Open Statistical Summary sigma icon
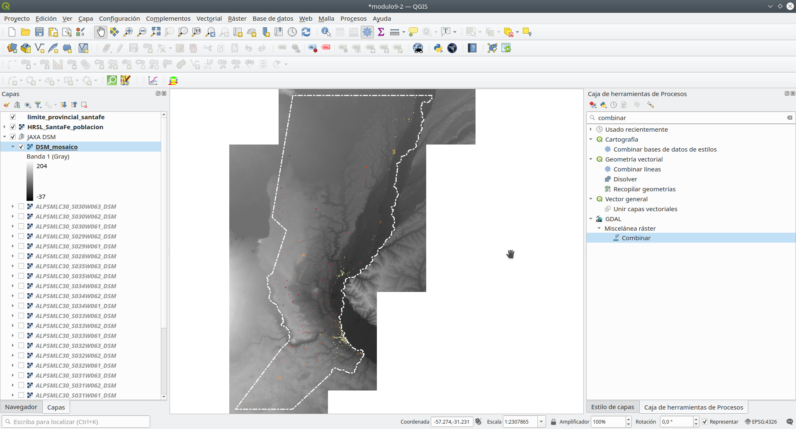This screenshot has width=796, height=429. [x=381, y=32]
